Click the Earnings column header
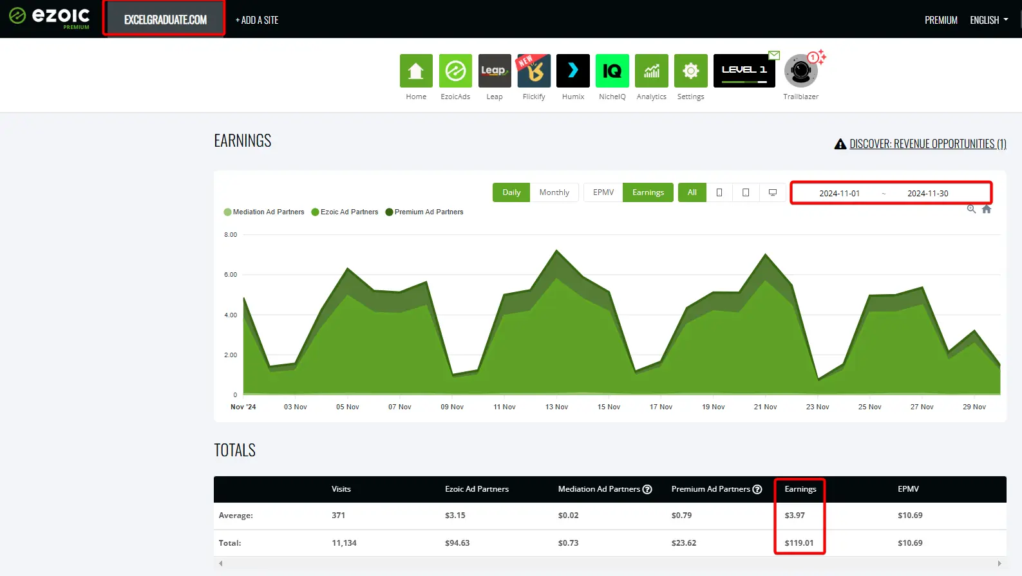The height and width of the screenshot is (576, 1022). [x=800, y=489]
